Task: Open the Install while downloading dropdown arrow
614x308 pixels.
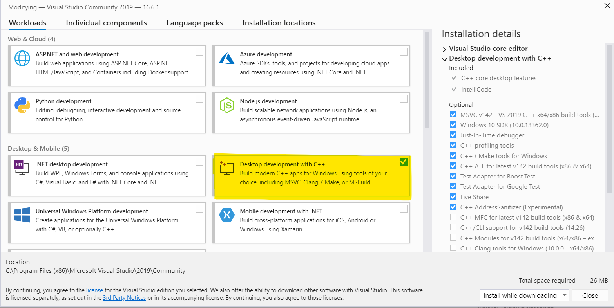Action: [564, 295]
